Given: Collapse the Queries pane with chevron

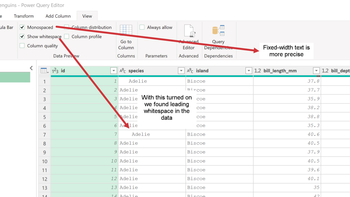Looking at the screenshot, I should (31, 68).
